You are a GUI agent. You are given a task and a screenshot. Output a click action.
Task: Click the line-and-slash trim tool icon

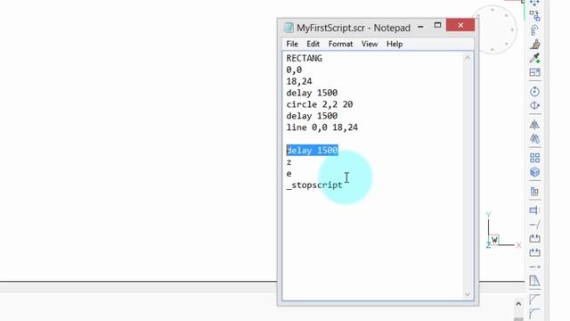pos(534,225)
